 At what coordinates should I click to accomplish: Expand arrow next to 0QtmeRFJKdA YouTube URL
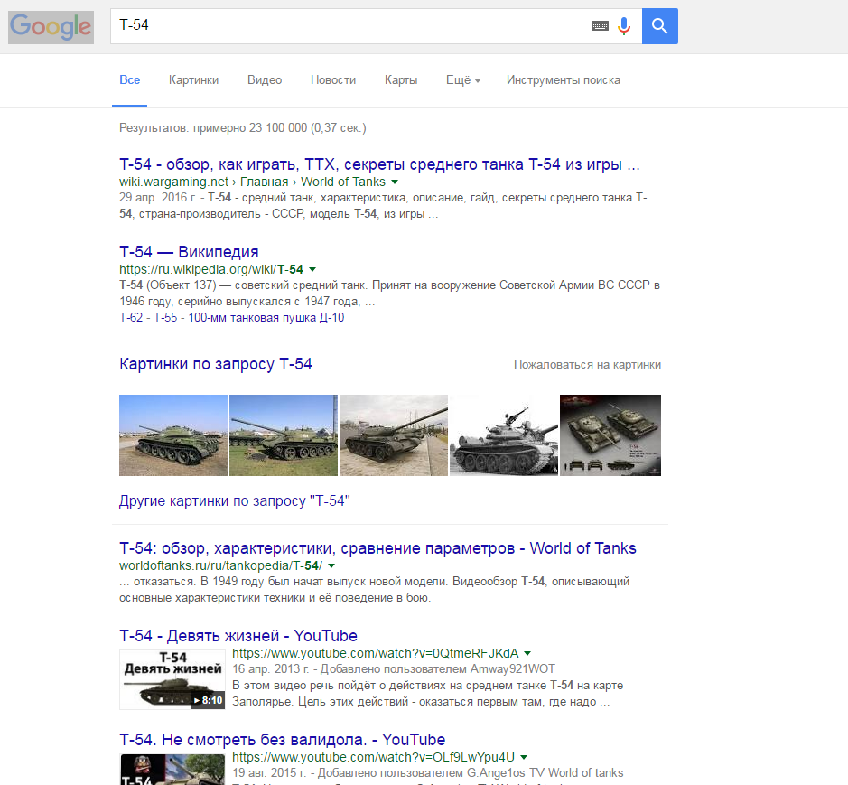(x=527, y=653)
